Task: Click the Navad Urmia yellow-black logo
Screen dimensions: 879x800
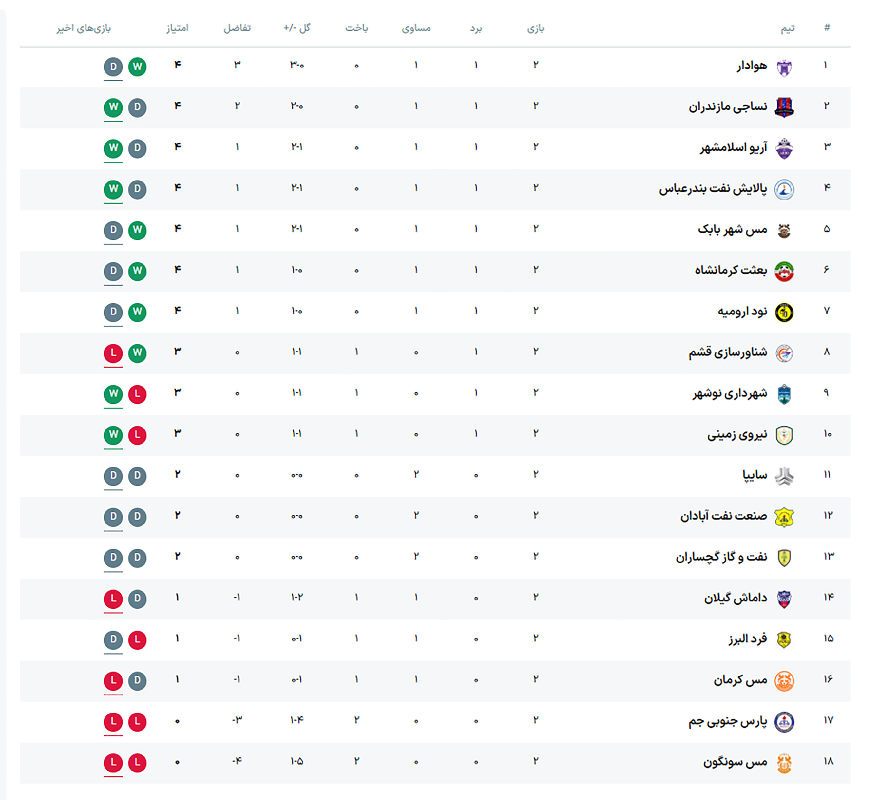Action: [x=784, y=312]
